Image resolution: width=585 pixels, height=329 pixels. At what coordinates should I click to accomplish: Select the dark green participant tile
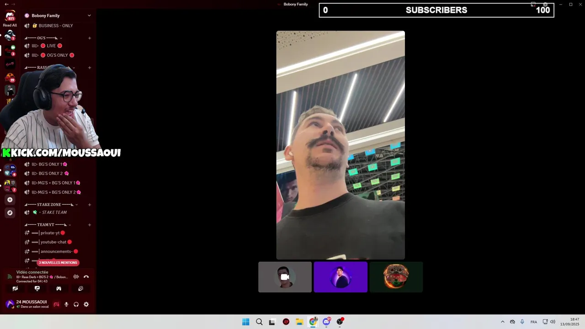[x=396, y=277]
